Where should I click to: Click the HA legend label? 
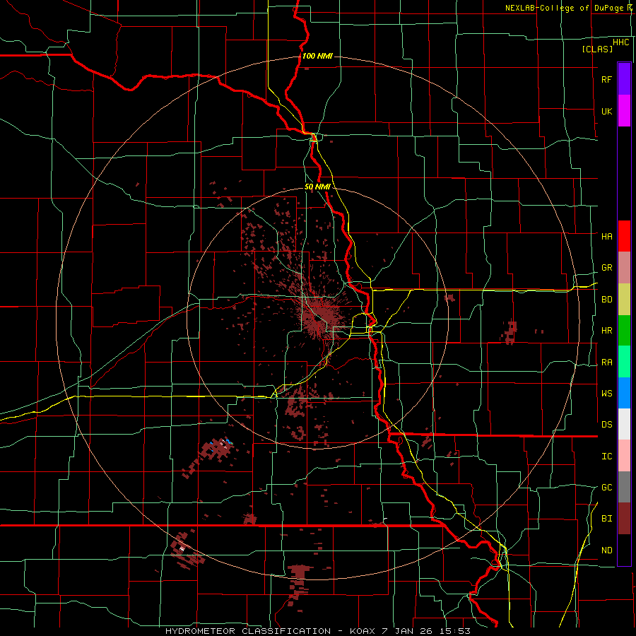[x=606, y=236]
